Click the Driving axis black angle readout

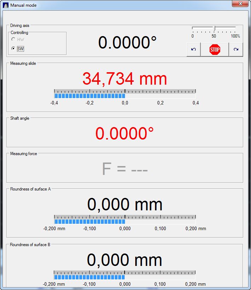click(127, 43)
